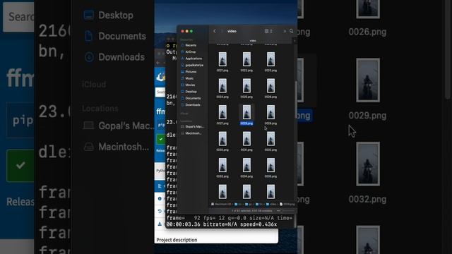The width and height of the screenshot is (452, 254).
Task: Click the browser page search field
Action: point(160,92)
